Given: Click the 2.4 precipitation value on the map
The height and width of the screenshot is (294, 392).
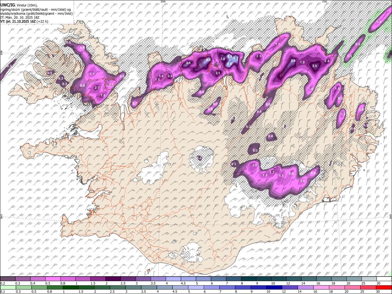Looking at the screenshot, I should click(327, 61).
